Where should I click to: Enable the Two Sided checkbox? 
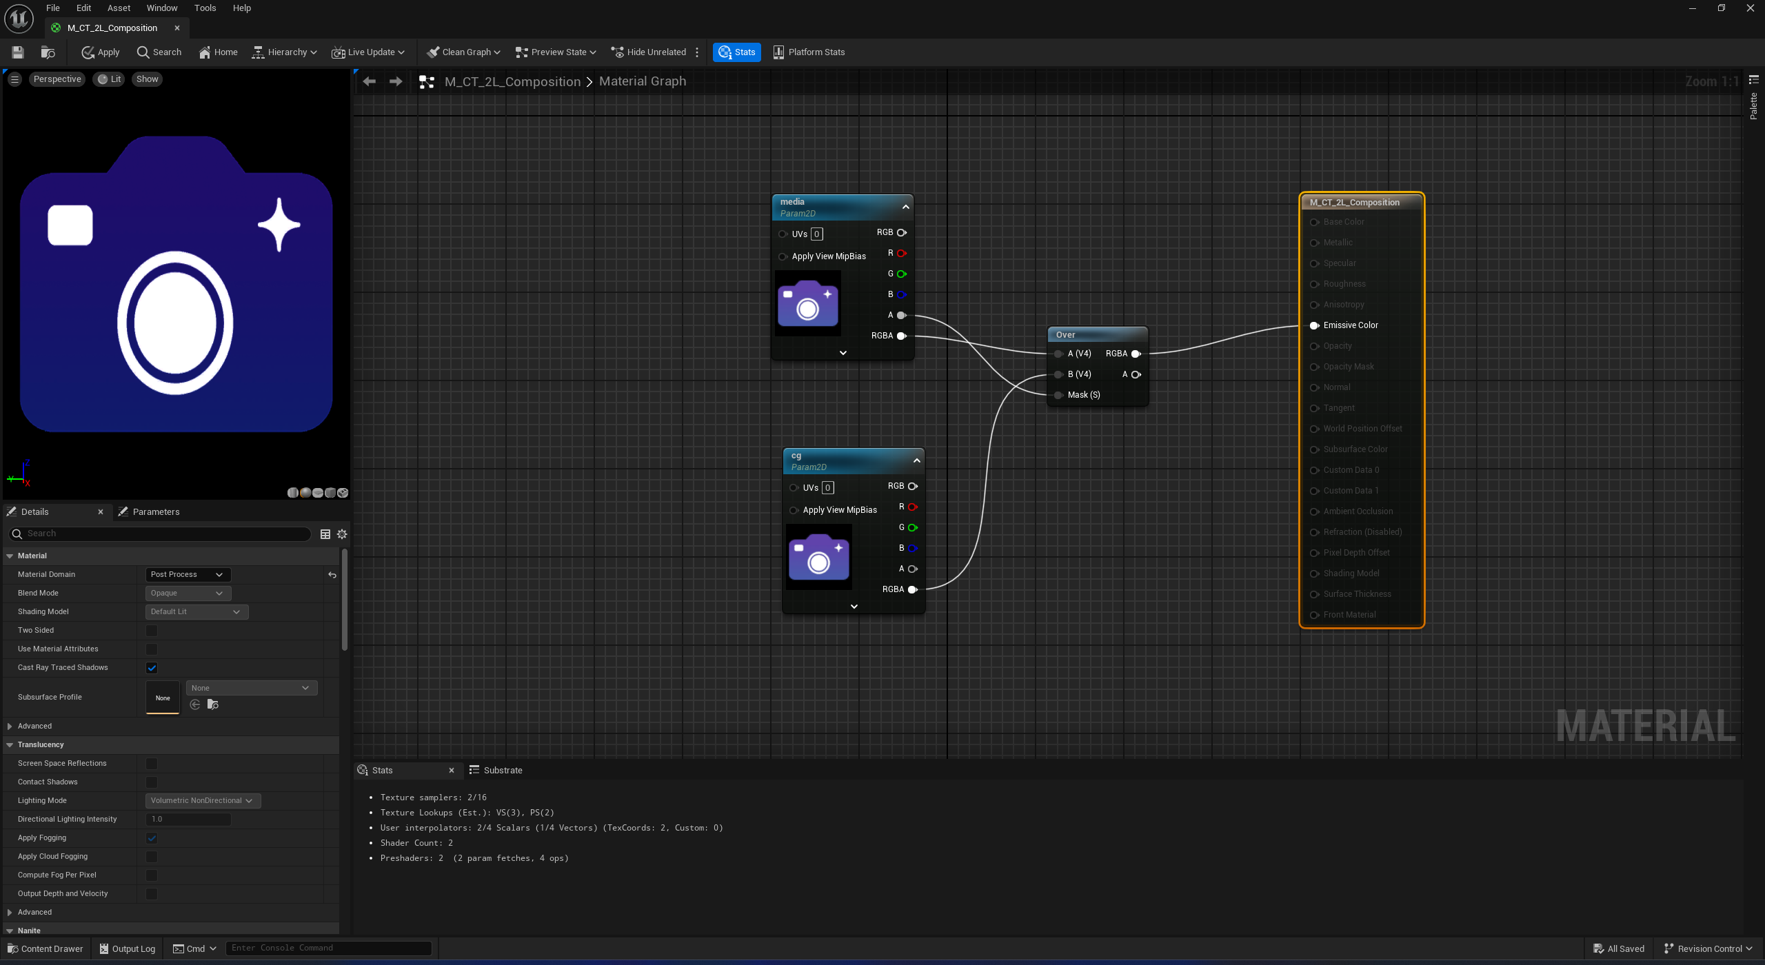pyautogui.click(x=152, y=631)
